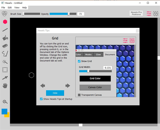Image resolution: width=160 pixels, height=130 pixels.
Task: Adjust the Brush Size slider handle
Action: click(x=23, y=14)
